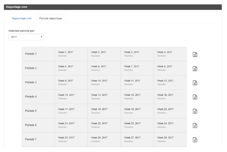Open the Week 7, 2017 cell
Viewport: 227px width, 152px height.
[x=137, y=68]
